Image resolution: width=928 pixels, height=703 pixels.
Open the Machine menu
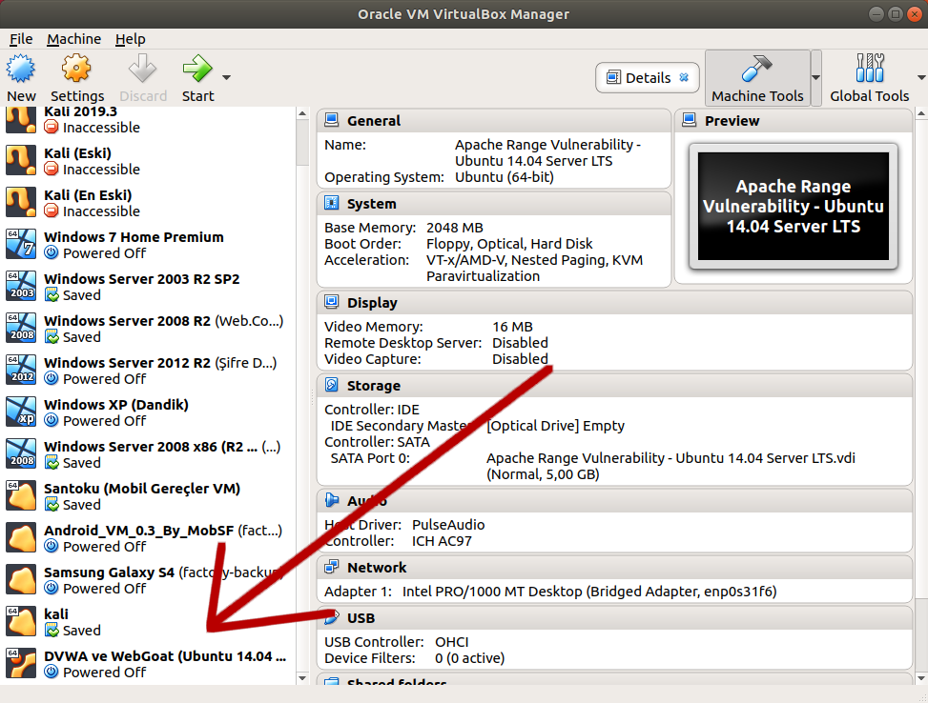(x=74, y=39)
